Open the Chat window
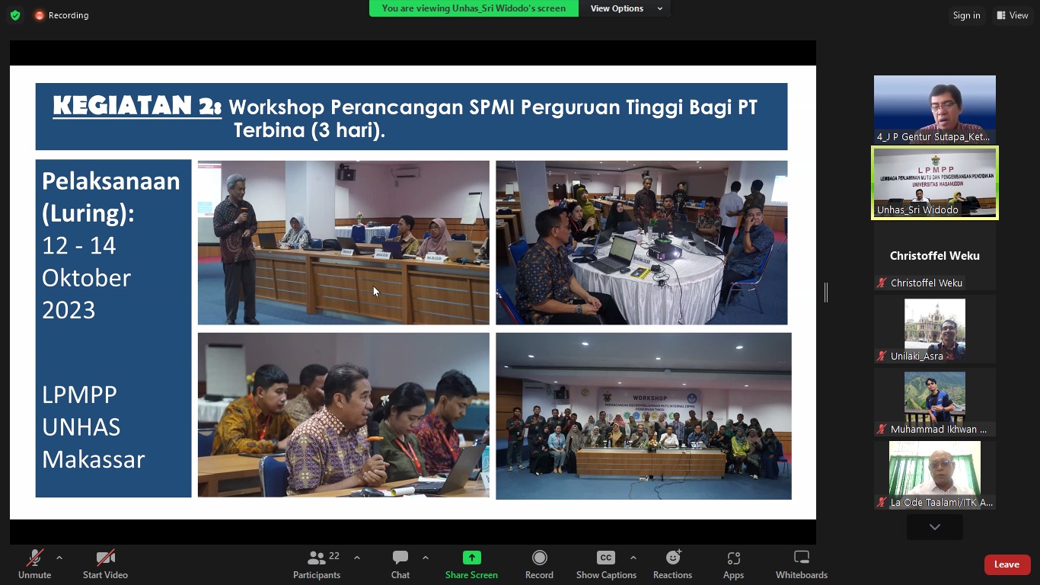The width and height of the screenshot is (1040, 585). 400,564
